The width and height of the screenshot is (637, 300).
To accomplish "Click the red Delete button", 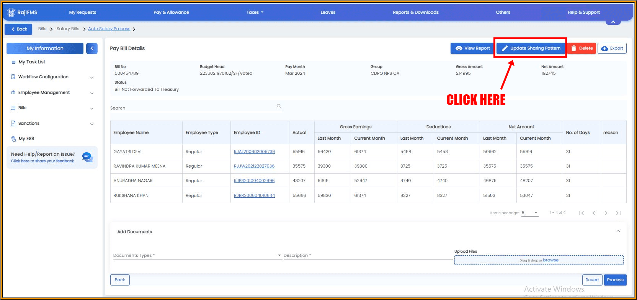I will 582,48.
